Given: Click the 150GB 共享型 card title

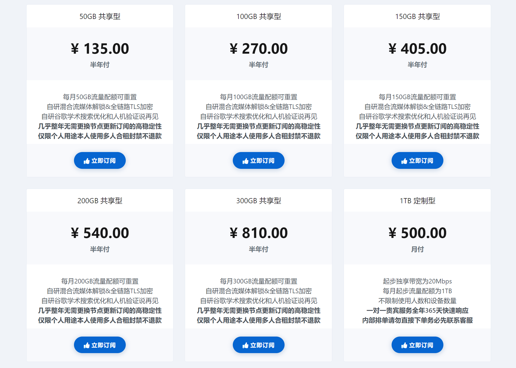Looking at the screenshot, I should pos(417,17).
